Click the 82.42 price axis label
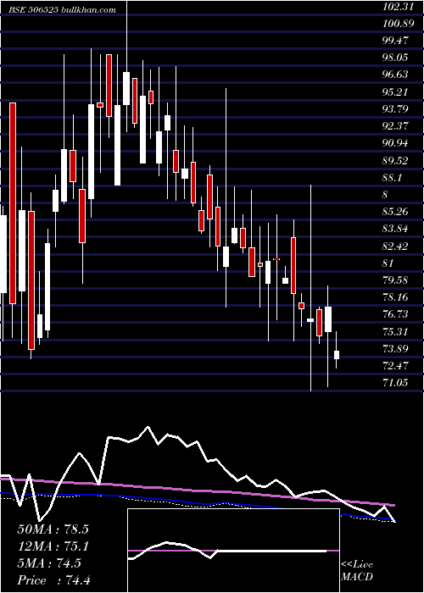 tap(396, 247)
